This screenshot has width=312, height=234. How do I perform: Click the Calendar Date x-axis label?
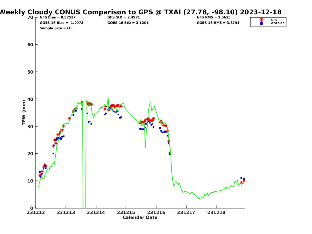[140, 218]
